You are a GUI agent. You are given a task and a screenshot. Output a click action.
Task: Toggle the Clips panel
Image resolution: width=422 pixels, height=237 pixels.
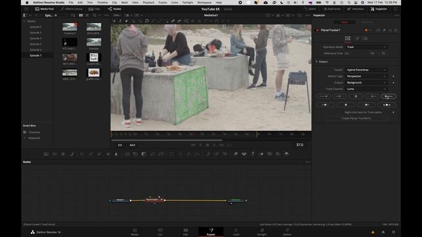pos(94,9)
